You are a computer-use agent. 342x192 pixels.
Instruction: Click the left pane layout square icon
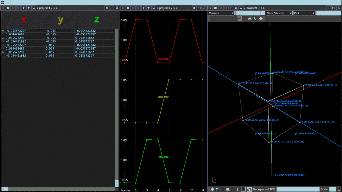(8, 8)
